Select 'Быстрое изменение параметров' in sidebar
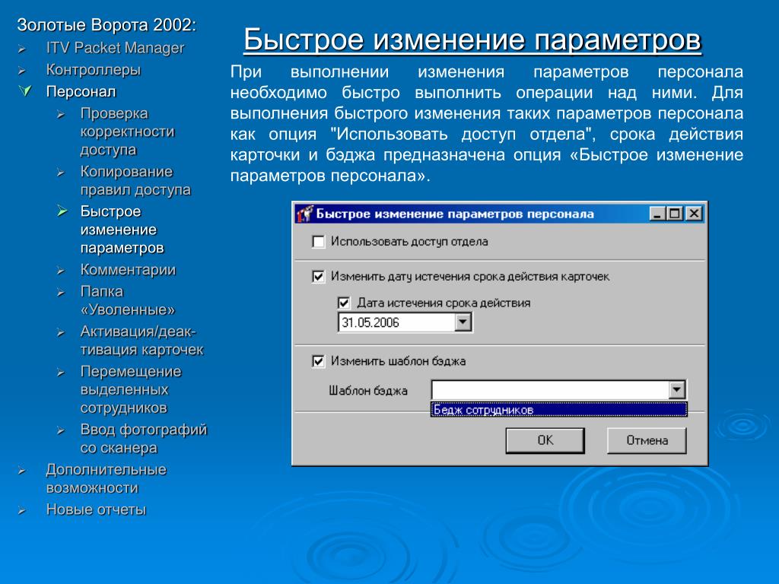Screen dimensions: 779x584 [x=122, y=230]
